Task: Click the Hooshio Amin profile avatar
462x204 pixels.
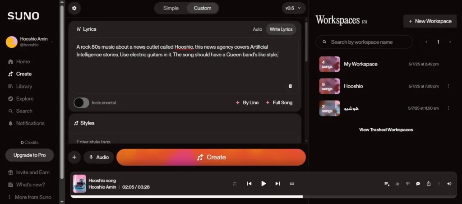Action: (11, 42)
